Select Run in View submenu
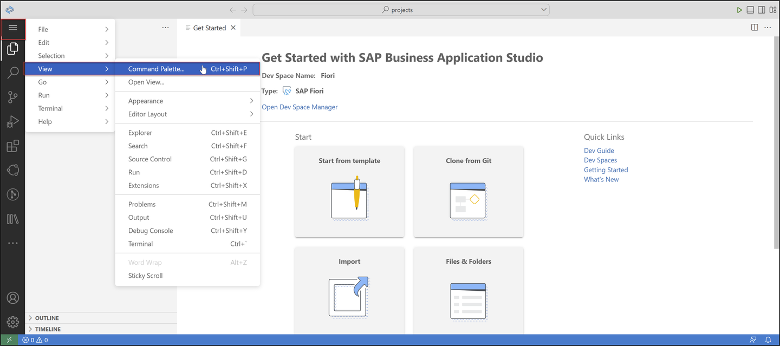 (187, 172)
